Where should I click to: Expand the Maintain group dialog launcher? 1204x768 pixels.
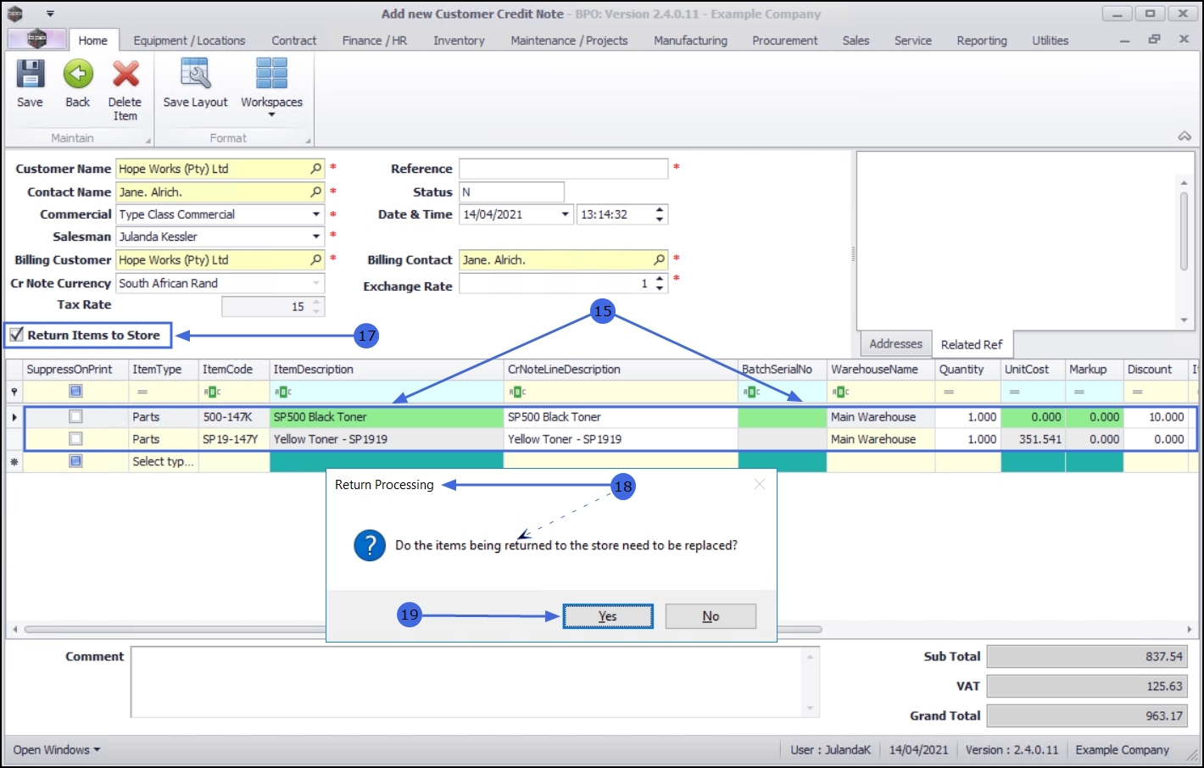coord(148,141)
